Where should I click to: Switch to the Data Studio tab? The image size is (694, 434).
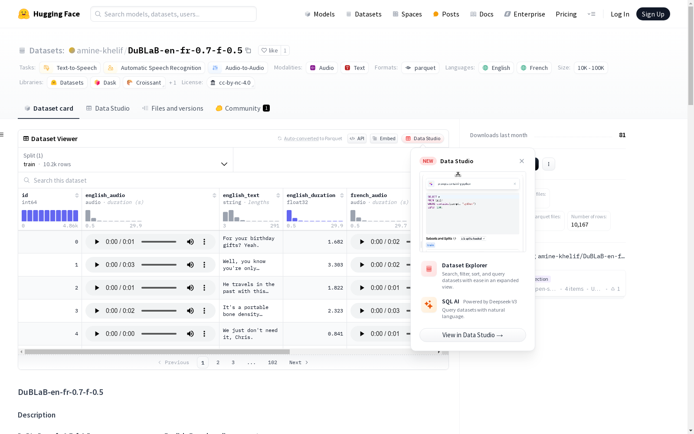click(x=108, y=108)
